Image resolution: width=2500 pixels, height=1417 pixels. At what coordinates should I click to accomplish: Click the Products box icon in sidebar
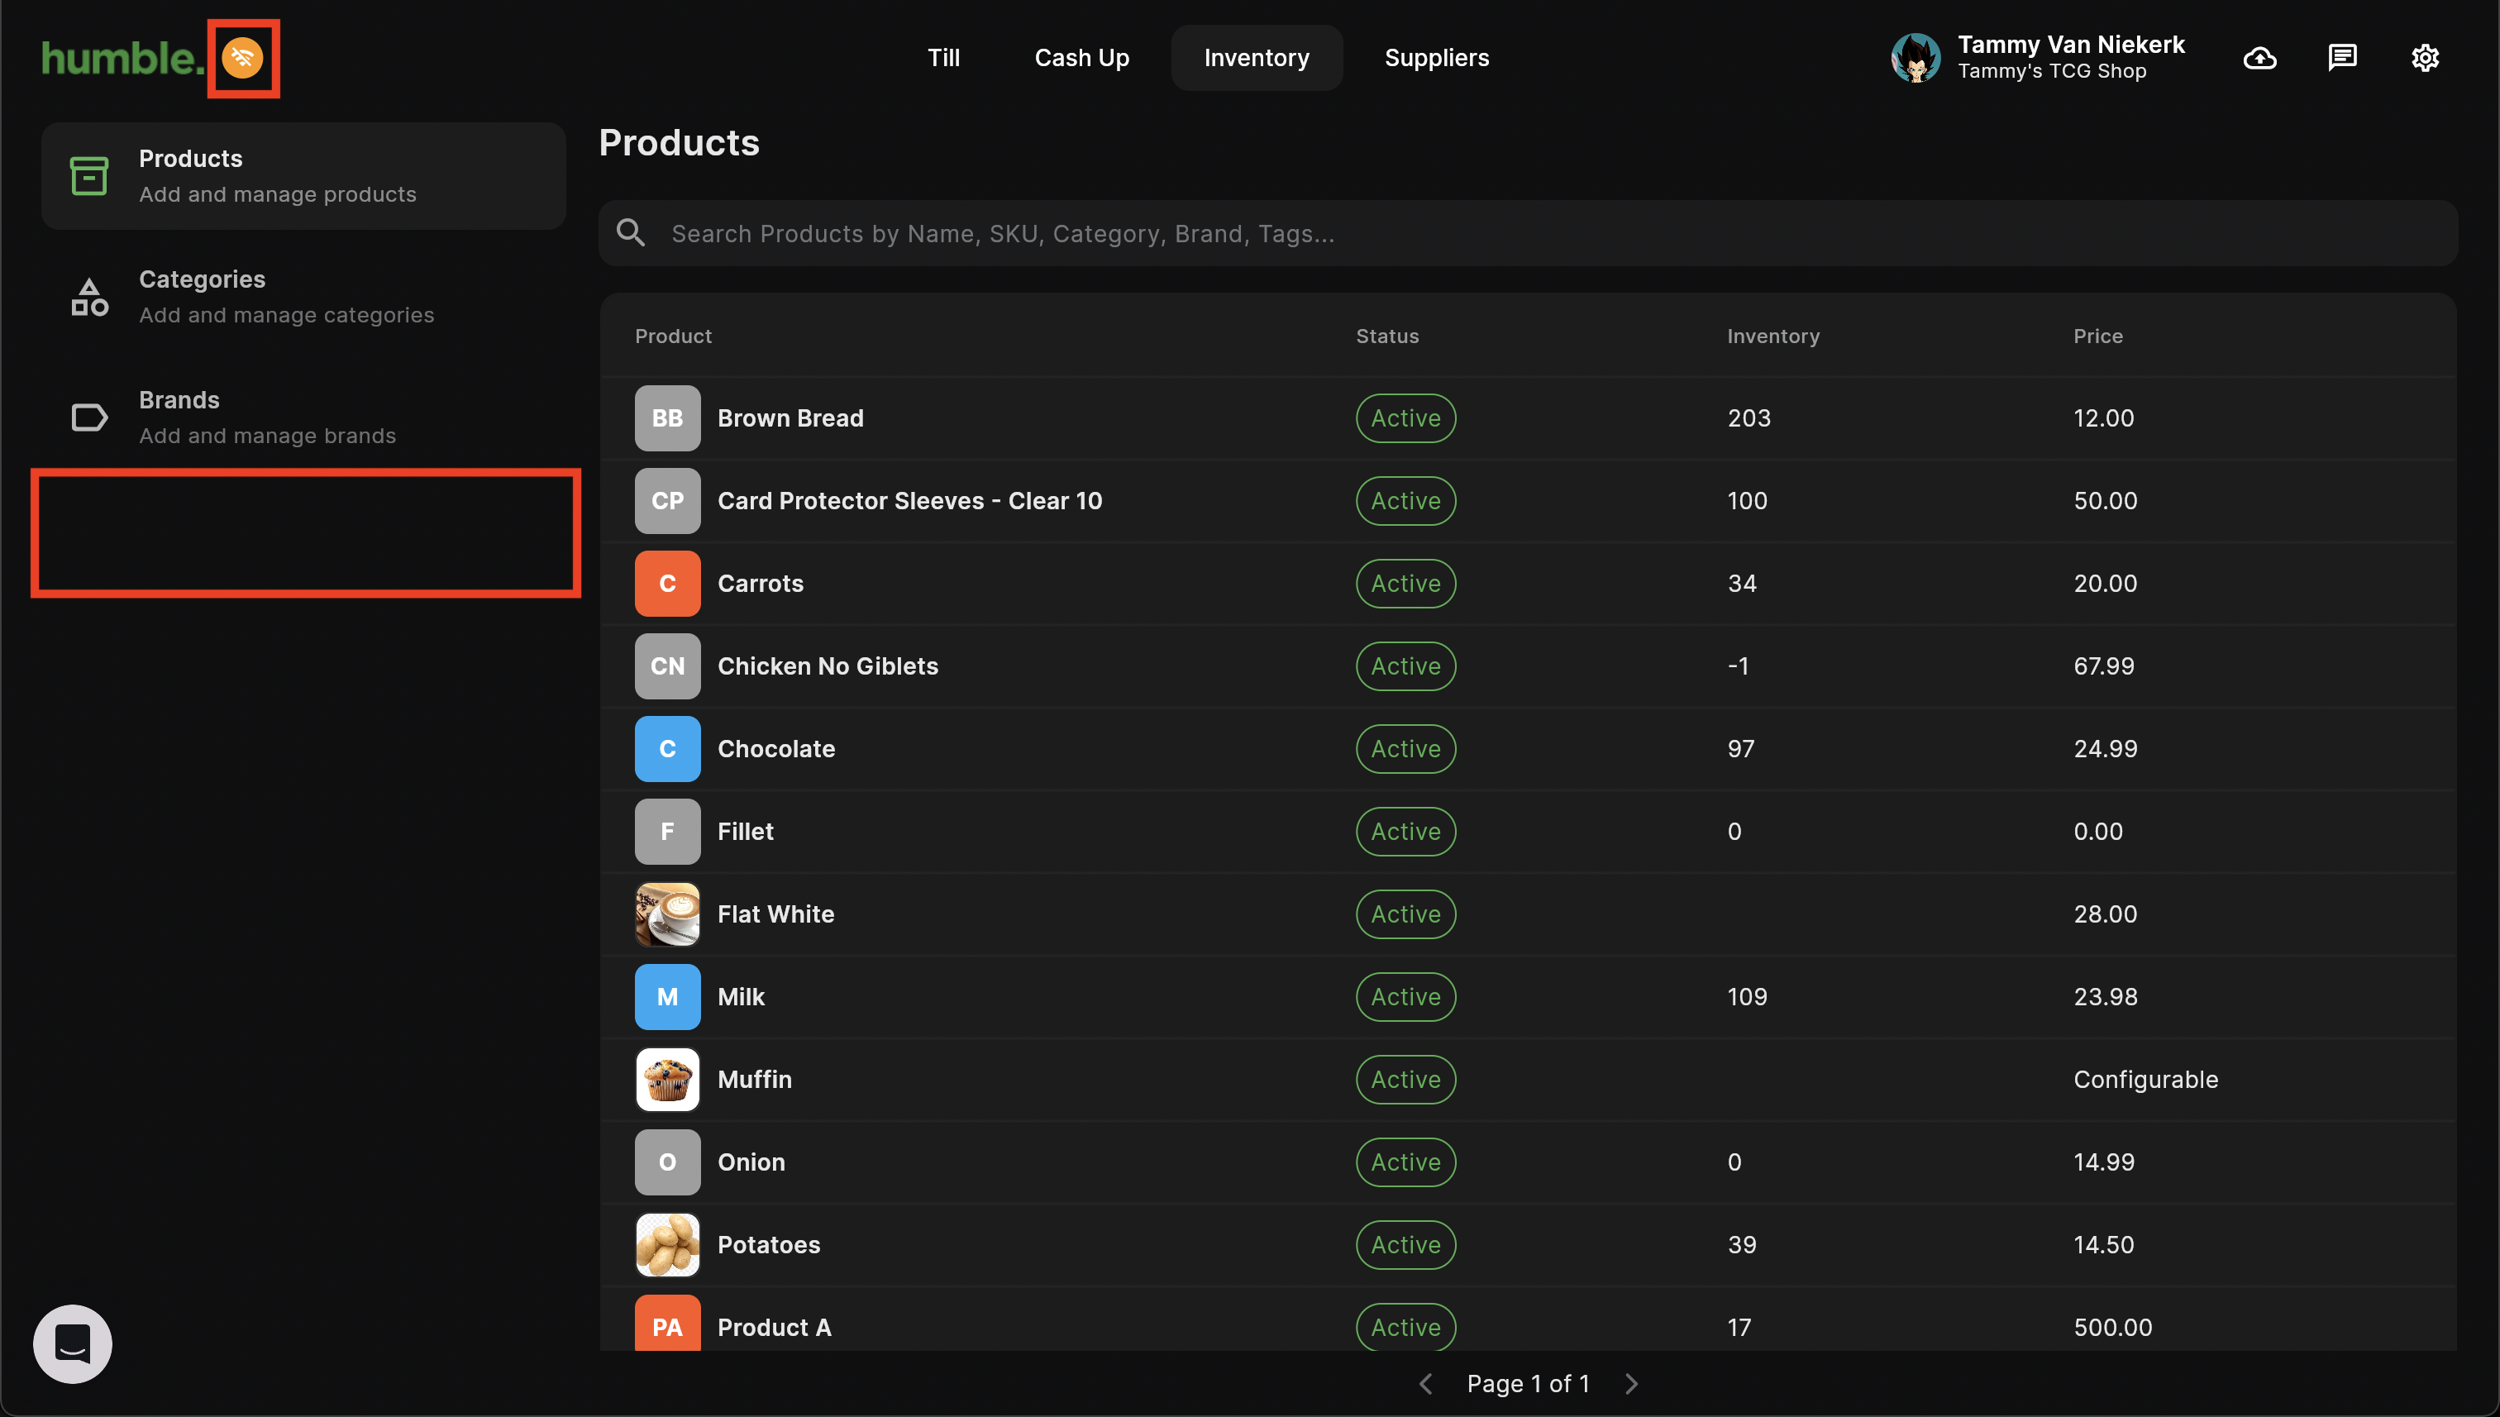[89, 176]
